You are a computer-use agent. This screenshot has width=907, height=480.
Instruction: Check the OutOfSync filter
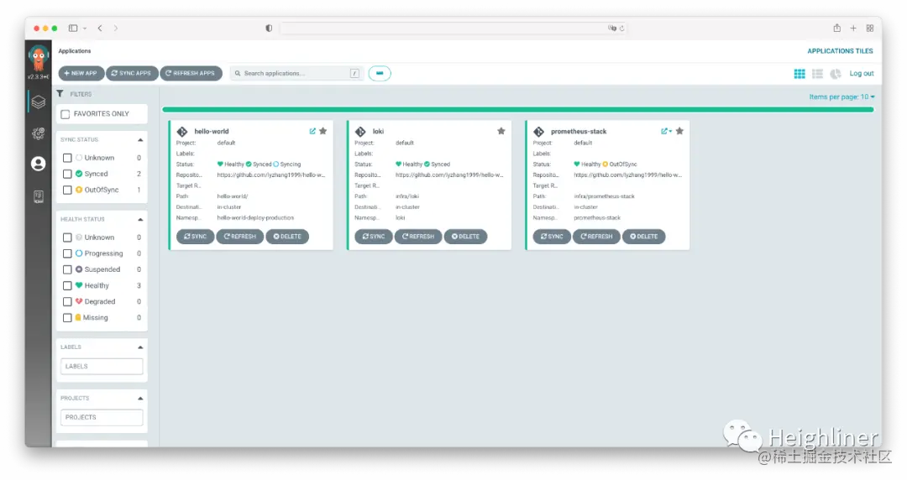click(x=67, y=190)
